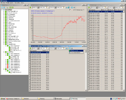This screenshot has height=100, width=126.
Task: Click the start time spinner in the lower table toolbar
Action: [x=38, y=48]
